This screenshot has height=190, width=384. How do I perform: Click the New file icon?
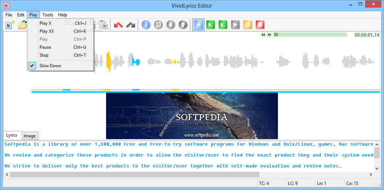click(9, 25)
